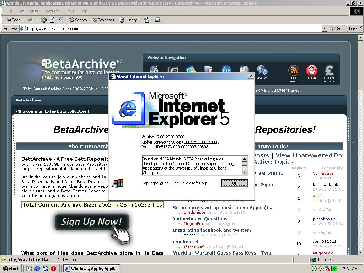The height and width of the screenshot is (273, 364).
Task: Launch Opera from the quick launch bar
Action: point(53,268)
